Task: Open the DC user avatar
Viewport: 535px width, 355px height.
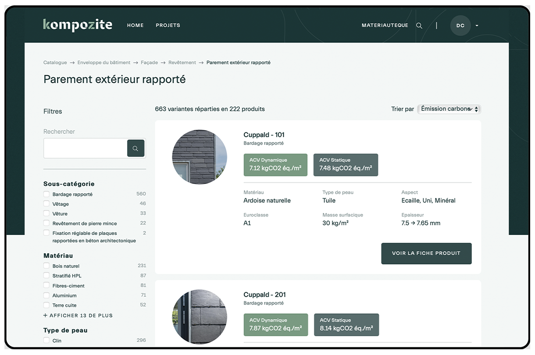Action: (x=460, y=25)
